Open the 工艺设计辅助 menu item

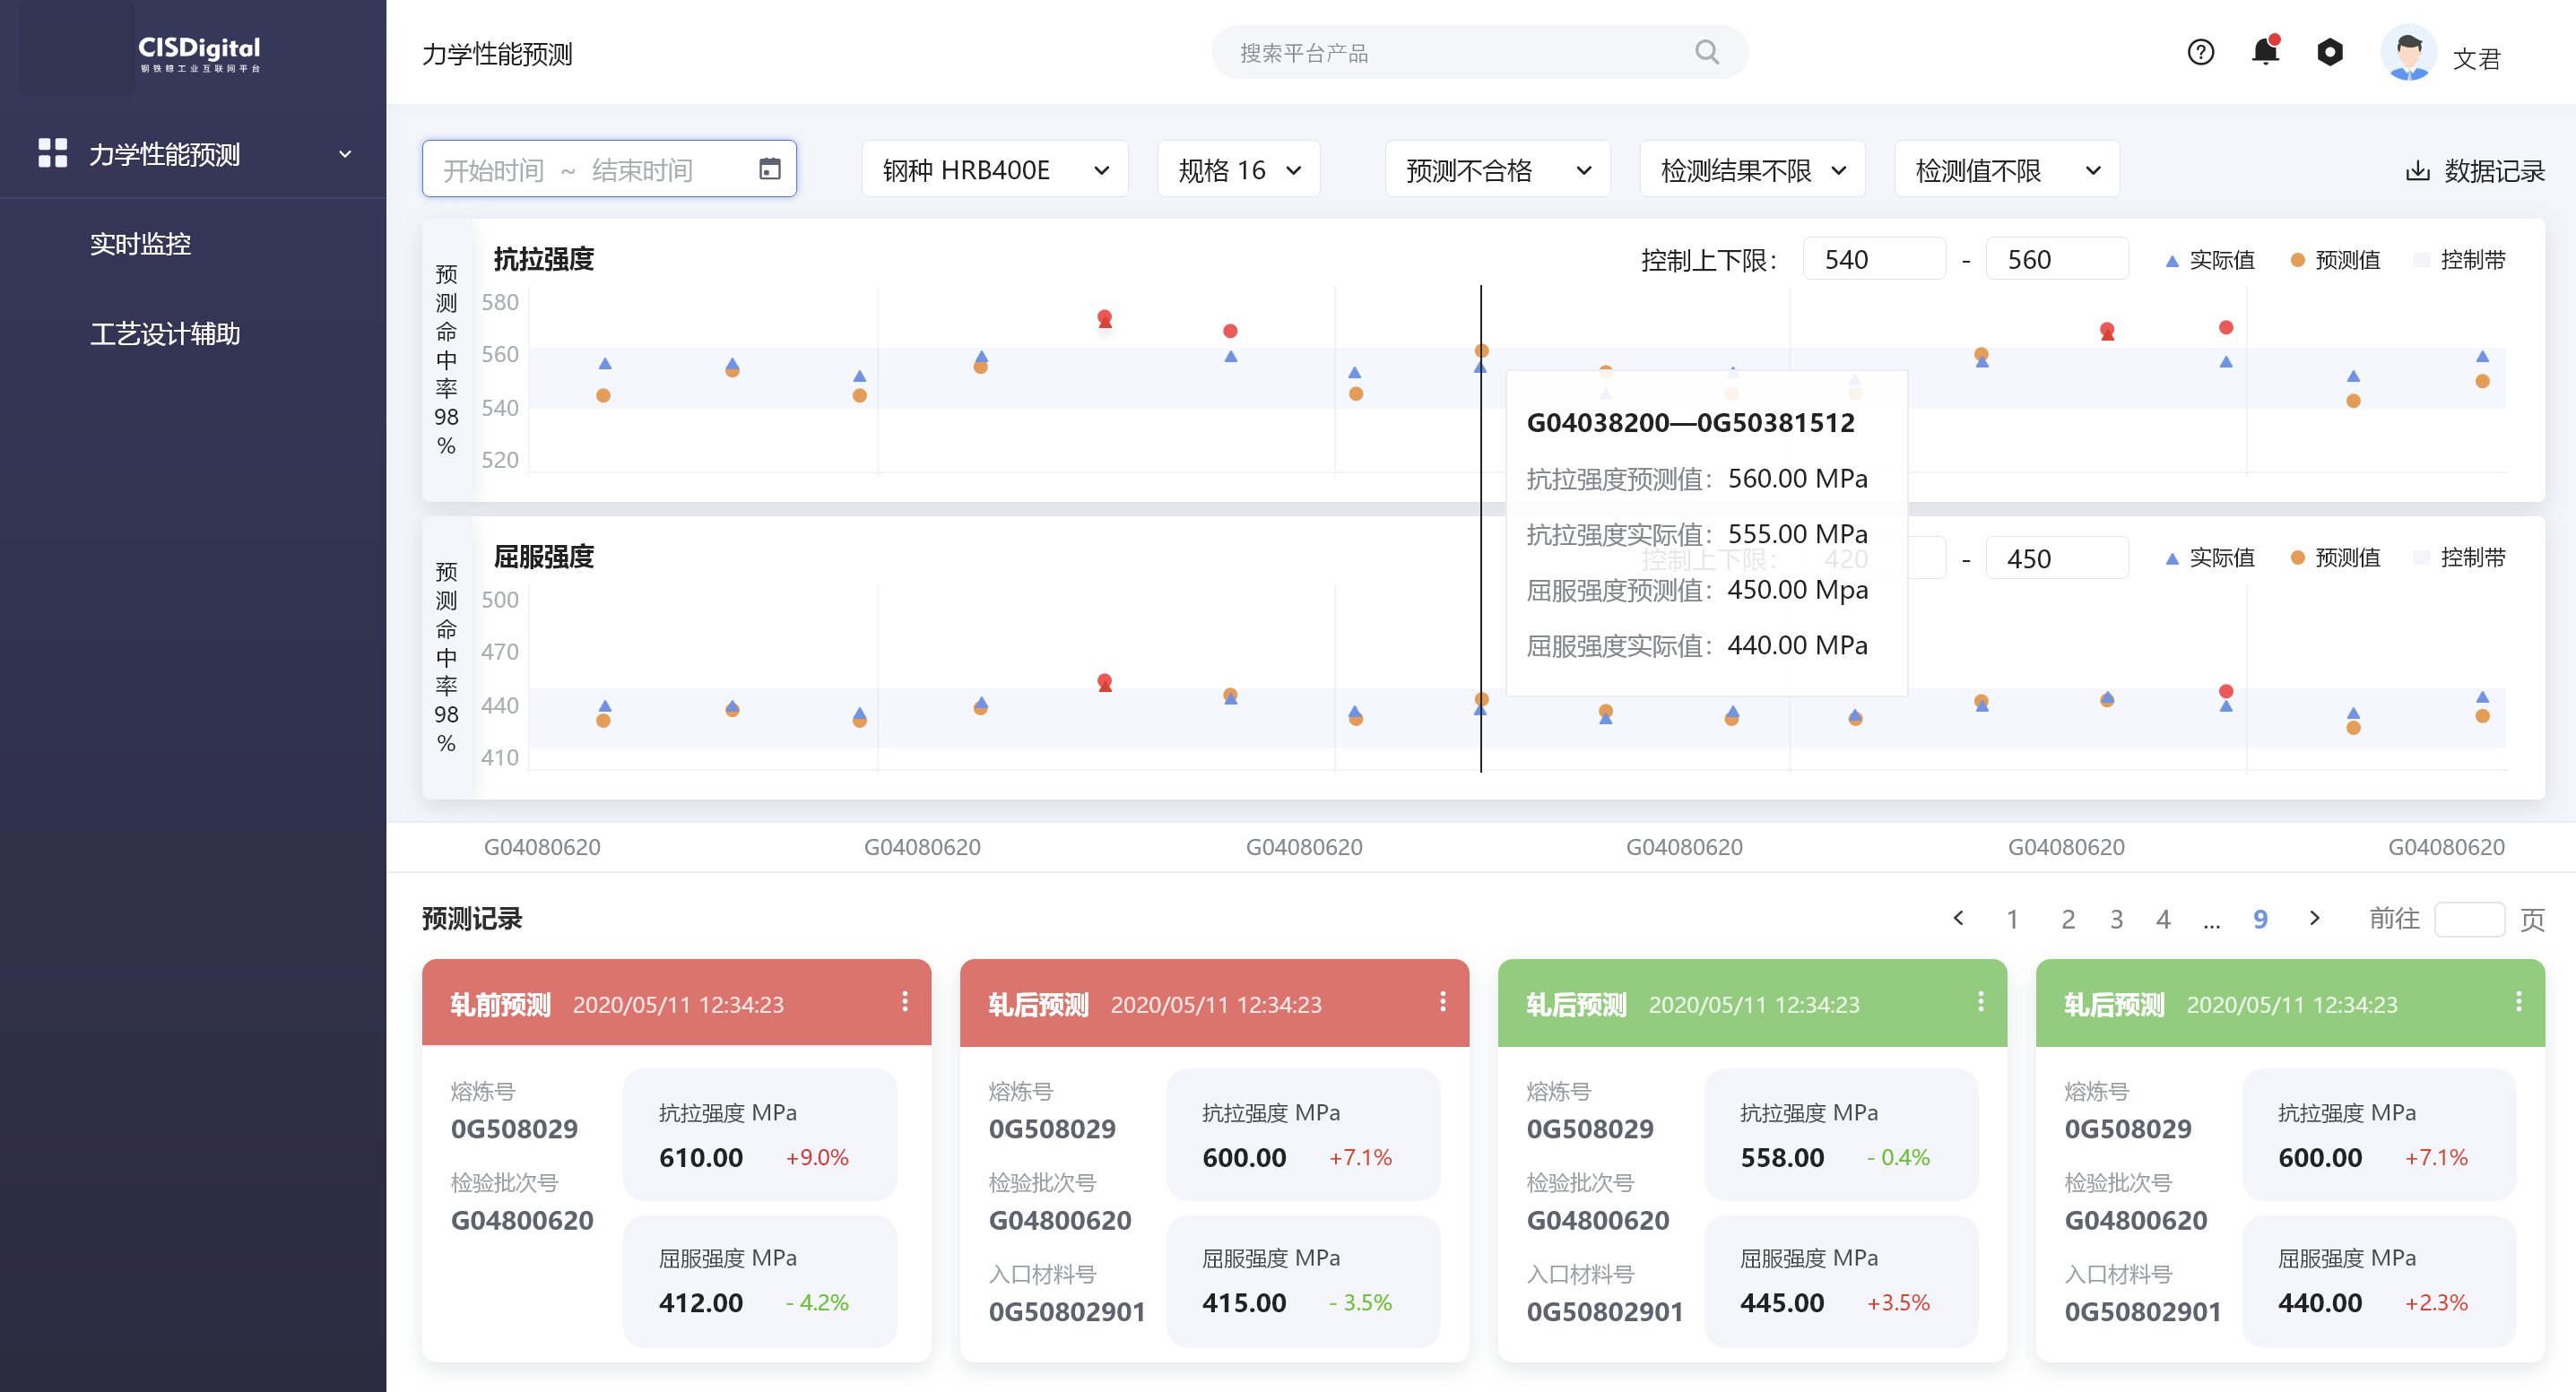[165, 333]
